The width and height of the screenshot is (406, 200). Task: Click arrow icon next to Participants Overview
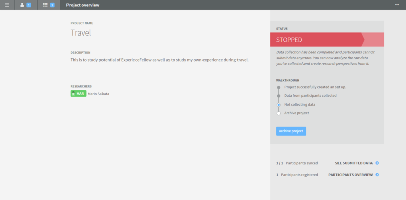377,175
